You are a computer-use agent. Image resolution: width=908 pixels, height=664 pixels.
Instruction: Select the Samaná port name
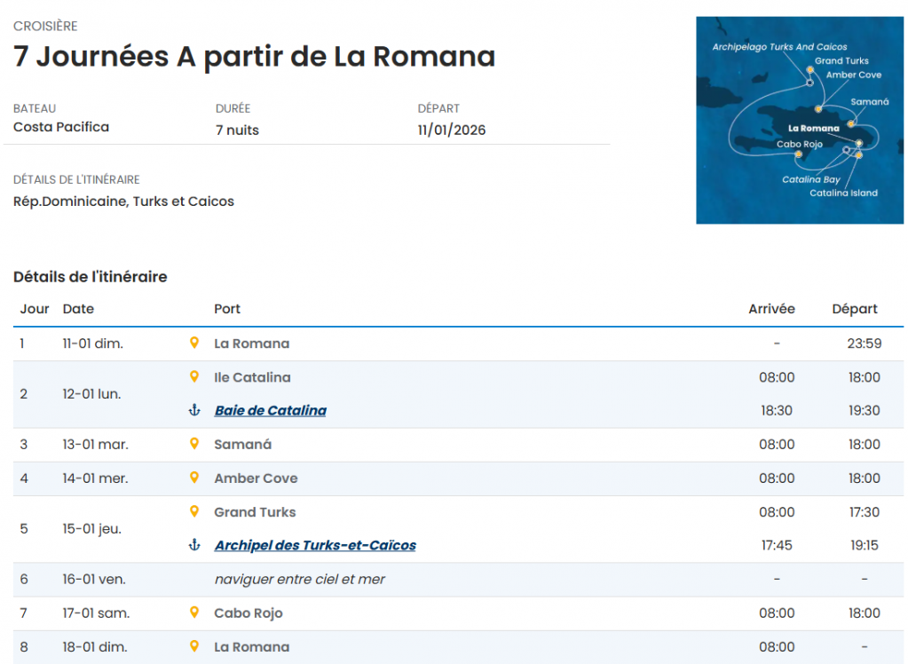(242, 444)
